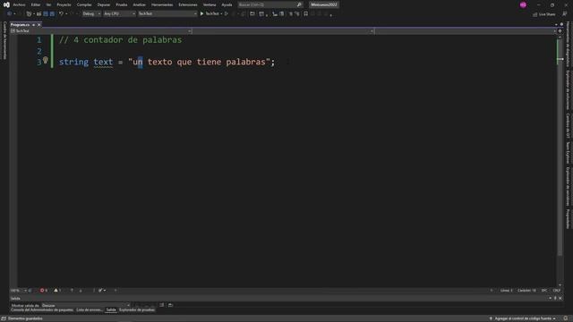Click the save toolbar icon
Viewport: 573px width, 322px height.
tap(46, 14)
